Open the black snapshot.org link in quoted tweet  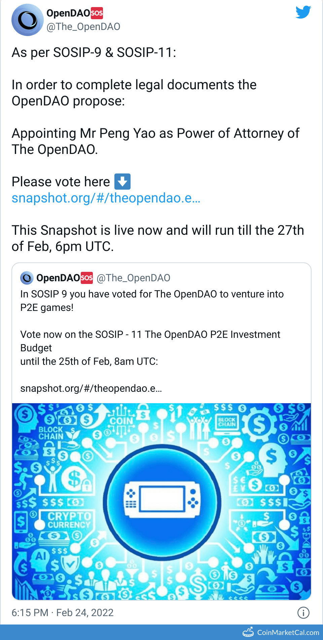tap(91, 388)
